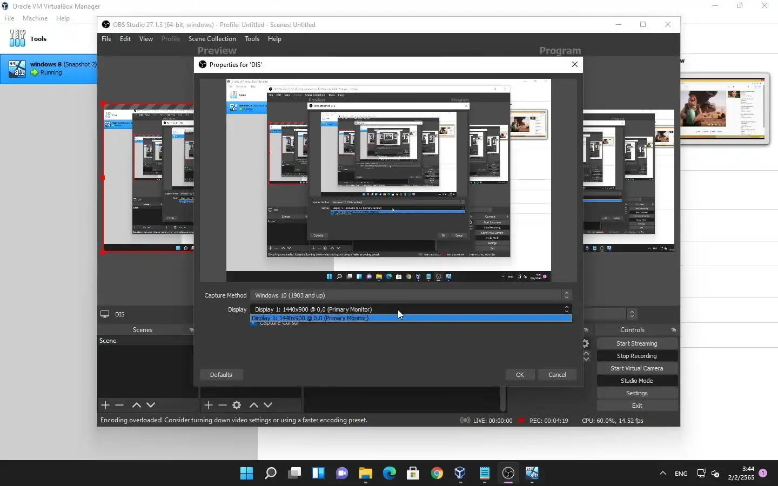
Task: Open the Notepad taskbar icon
Action: 485,474
